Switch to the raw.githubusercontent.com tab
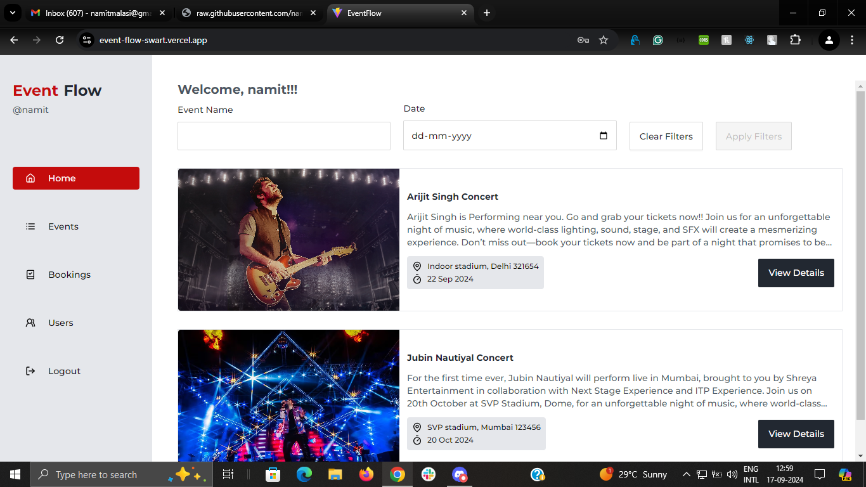Image resolution: width=866 pixels, height=487 pixels. point(249,13)
